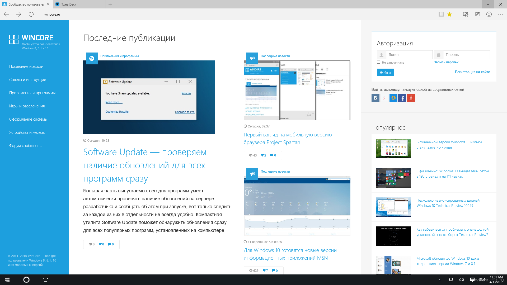Like the MSN apps article heart

(264, 270)
